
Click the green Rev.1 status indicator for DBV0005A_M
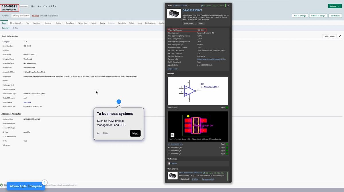227,148
